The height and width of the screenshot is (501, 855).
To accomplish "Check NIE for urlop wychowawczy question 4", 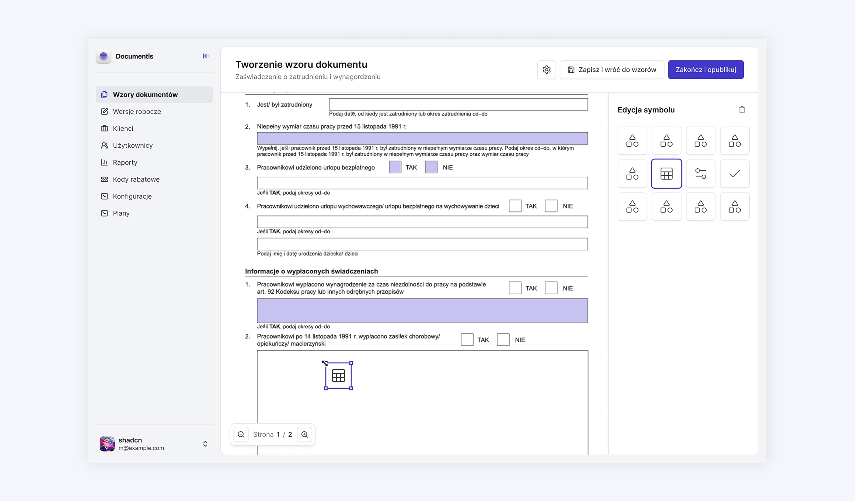I will (x=551, y=206).
